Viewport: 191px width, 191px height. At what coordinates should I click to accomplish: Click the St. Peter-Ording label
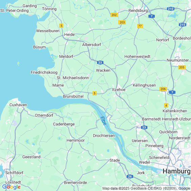(15, 10)
